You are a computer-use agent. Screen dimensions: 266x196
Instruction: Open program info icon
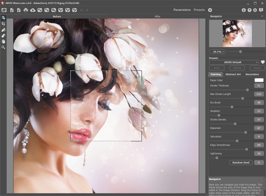[x=244, y=10]
